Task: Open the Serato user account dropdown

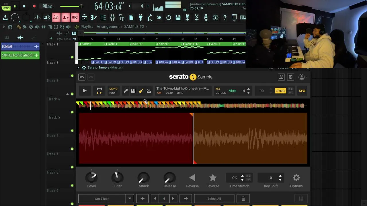Action: (303, 77)
